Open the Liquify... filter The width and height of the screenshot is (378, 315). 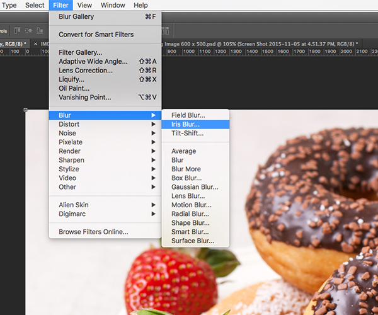click(105, 79)
